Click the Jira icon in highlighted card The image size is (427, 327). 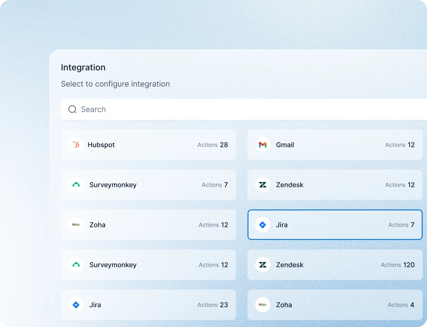[263, 225]
